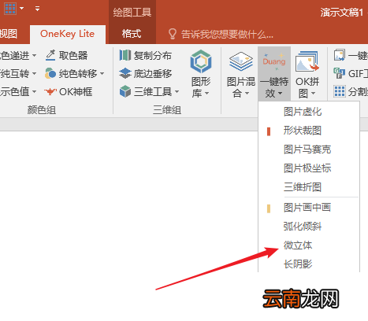Open the 图形库 dropdown arrow
The height and width of the screenshot is (321, 368).
pyautogui.click(x=206, y=94)
